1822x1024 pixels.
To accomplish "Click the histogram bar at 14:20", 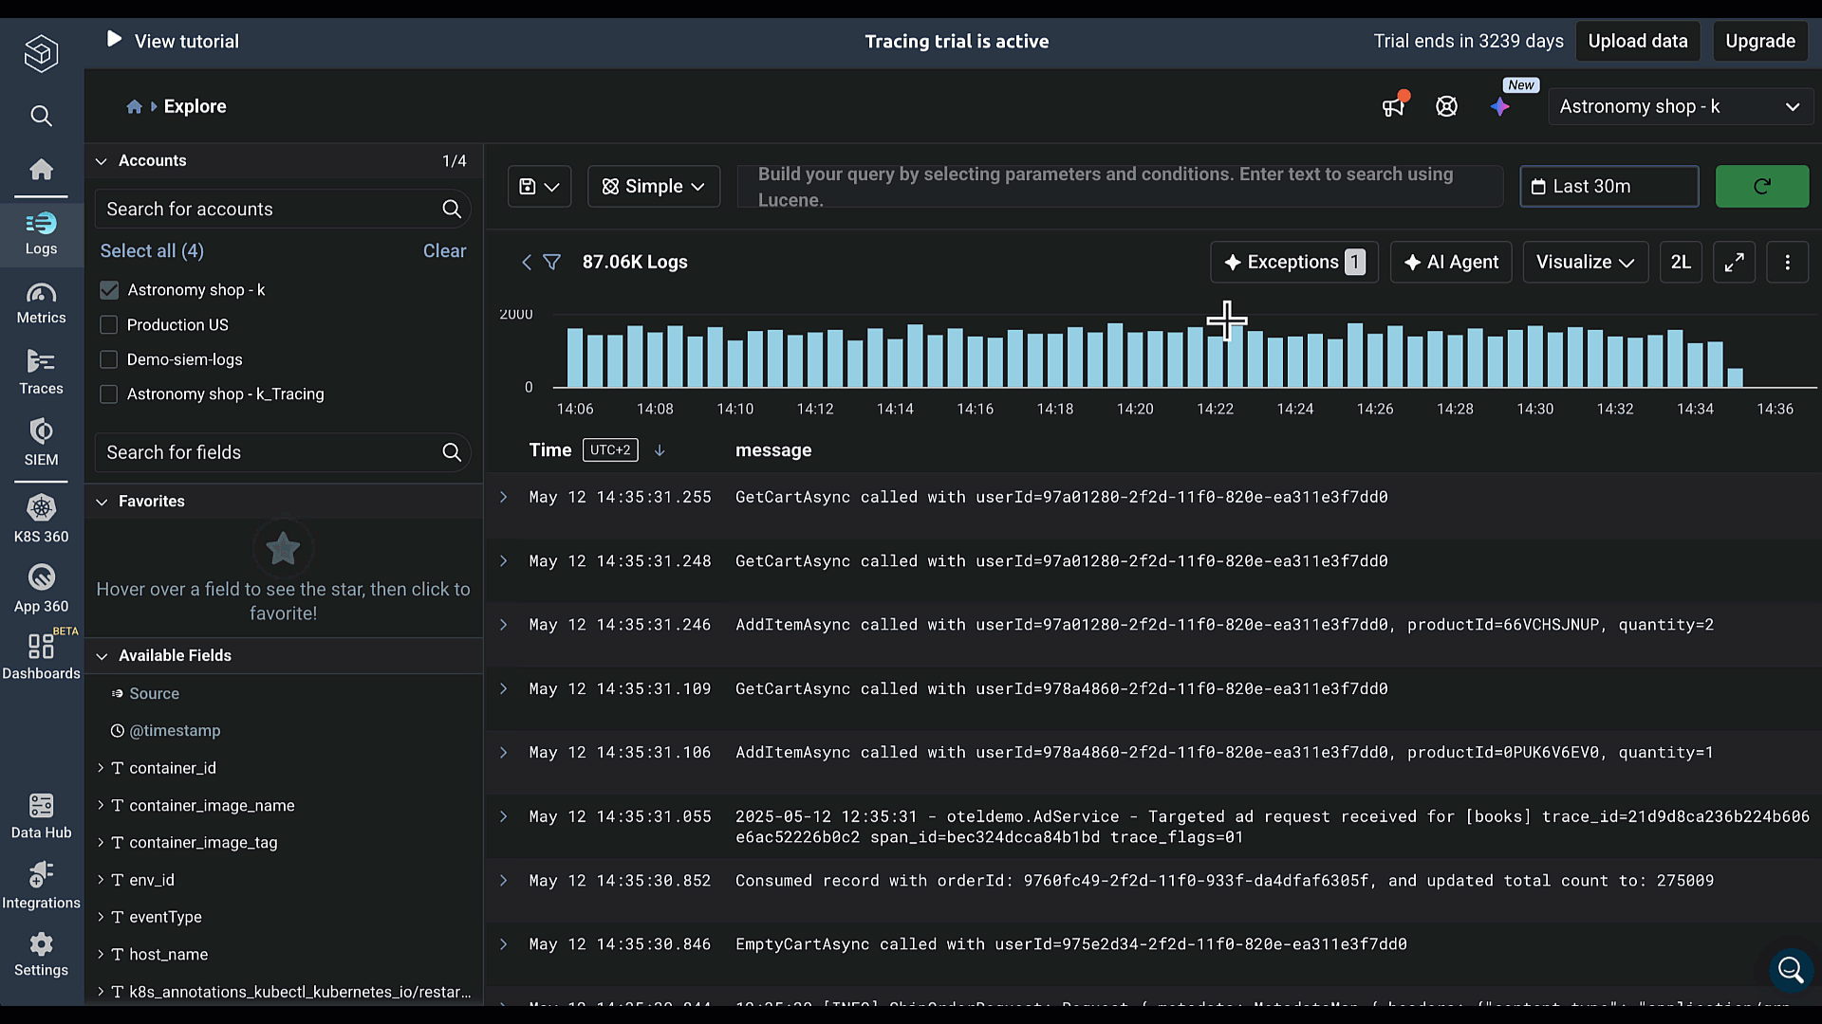I will pyautogui.click(x=1135, y=360).
